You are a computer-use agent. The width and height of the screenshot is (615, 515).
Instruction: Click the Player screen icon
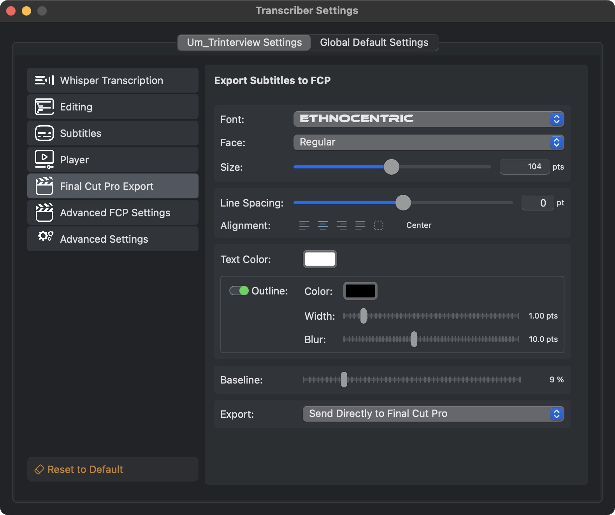(x=44, y=159)
